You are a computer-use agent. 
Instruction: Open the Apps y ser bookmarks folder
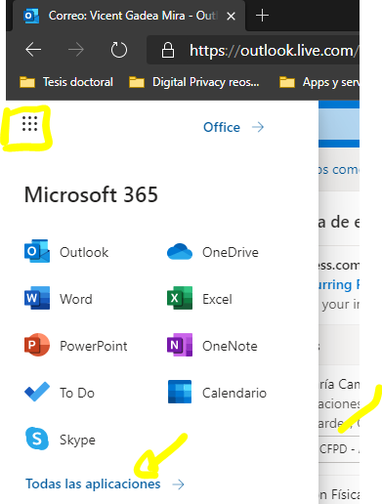(x=319, y=82)
